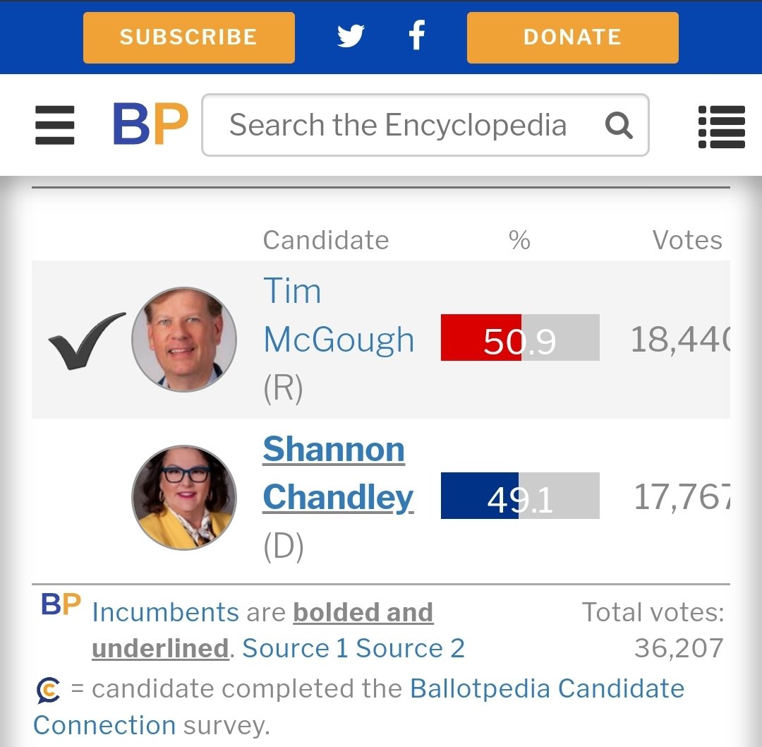Image resolution: width=762 pixels, height=747 pixels.
Task: Open the Source 2 link
Action: (x=410, y=648)
